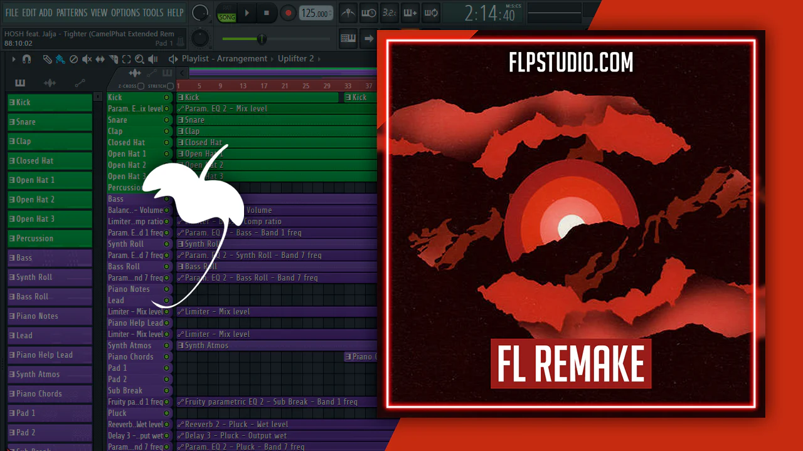The width and height of the screenshot is (803, 451).
Task: Select the Slice tool
Action: 114,59
